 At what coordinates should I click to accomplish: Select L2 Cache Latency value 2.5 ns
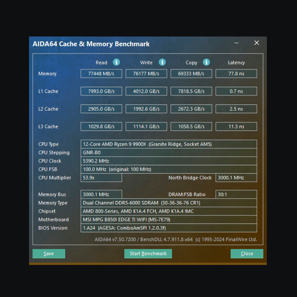tap(236, 109)
